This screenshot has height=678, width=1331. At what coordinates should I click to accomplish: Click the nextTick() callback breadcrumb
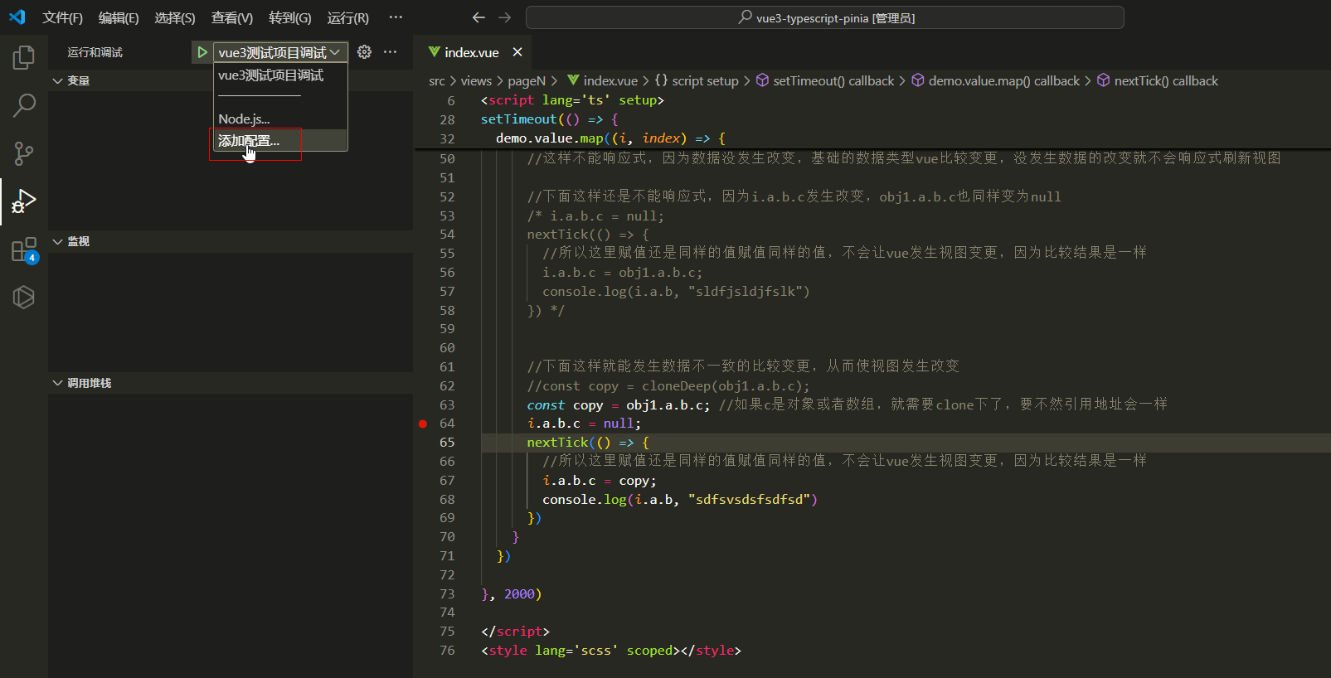(x=1158, y=80)
